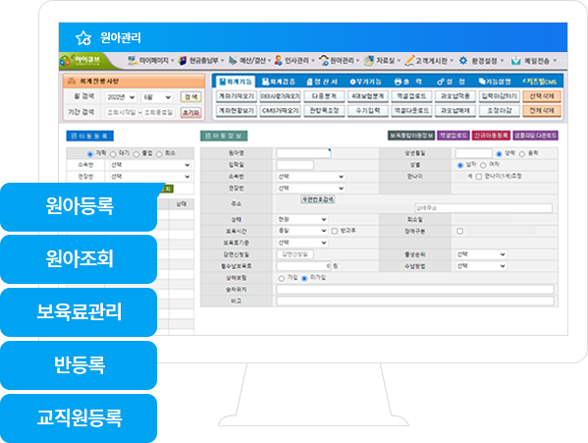Click the 관항목조정 button
Screen dimensions: 588x443
tap(324, 111)
